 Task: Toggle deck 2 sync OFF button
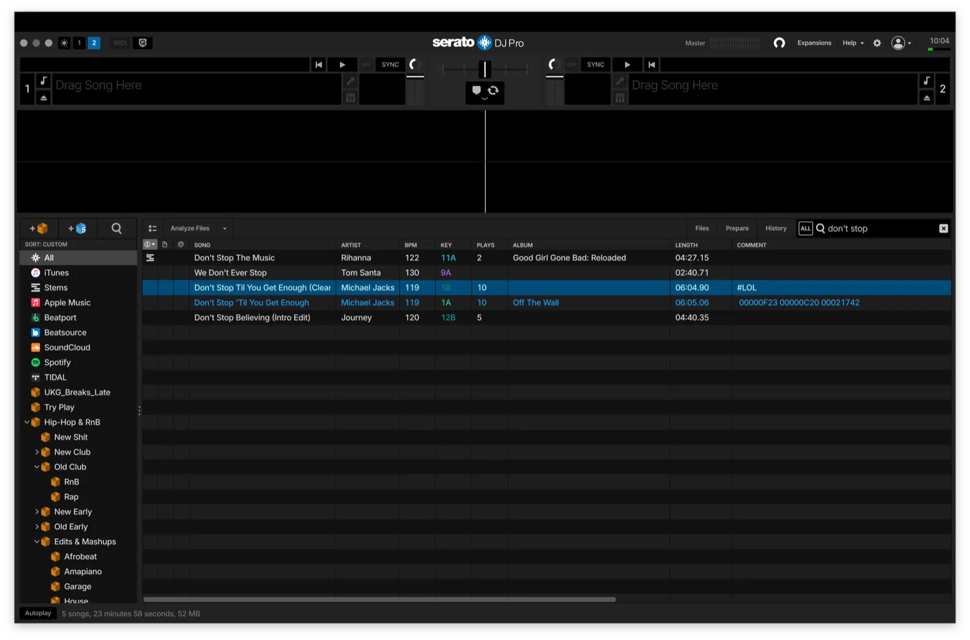pos(572,65)
